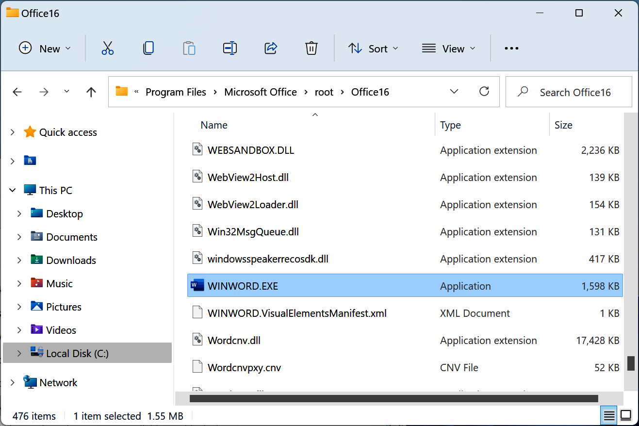Click the vertical scrollbar thumb
The height and width of the screenshot is (426, 639).
coord(631,363)
